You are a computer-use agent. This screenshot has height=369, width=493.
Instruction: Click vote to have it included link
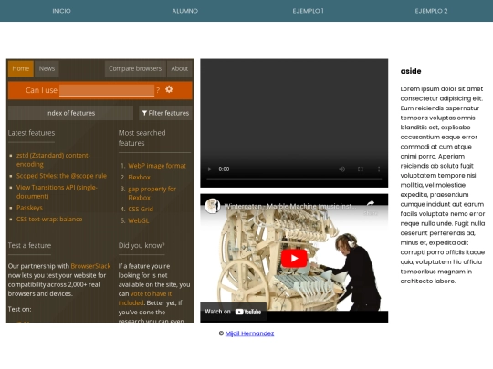[145, 299]
